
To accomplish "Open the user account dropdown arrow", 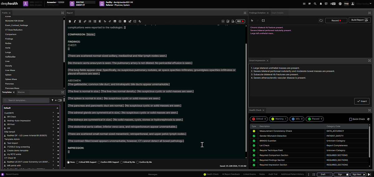I will tap(371, 4).
